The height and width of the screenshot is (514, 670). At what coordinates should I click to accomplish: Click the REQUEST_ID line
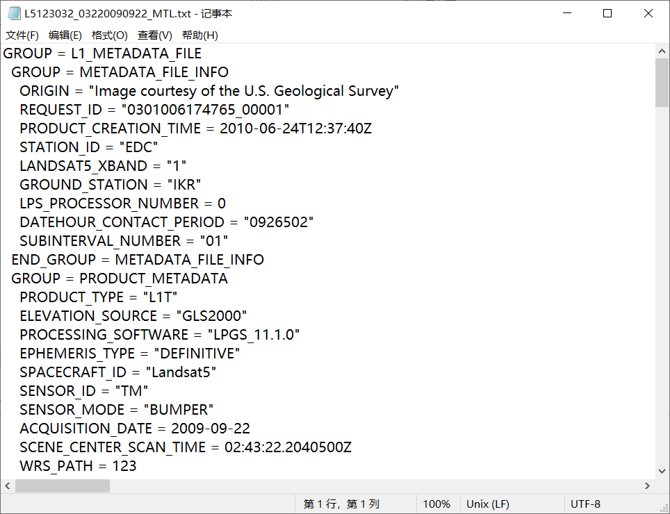154,110
